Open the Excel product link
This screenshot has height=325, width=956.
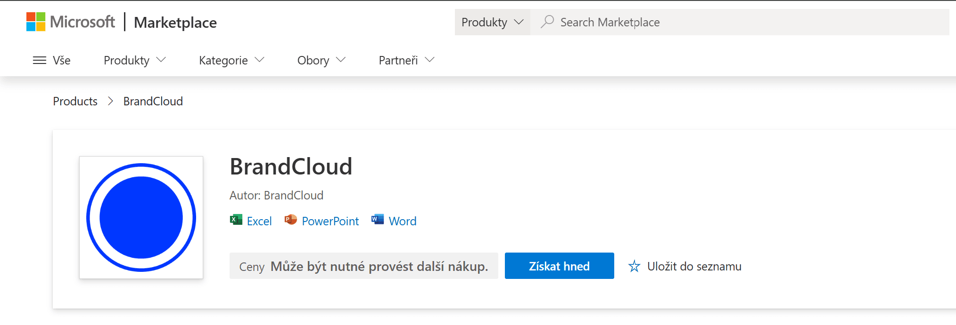tap(259, 221)
